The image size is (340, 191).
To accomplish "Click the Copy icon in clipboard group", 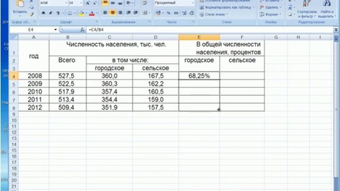I will (x=32, y=7).
